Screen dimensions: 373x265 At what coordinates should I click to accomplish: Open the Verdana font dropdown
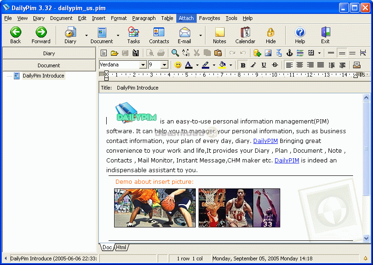click(x=143, y=65)
